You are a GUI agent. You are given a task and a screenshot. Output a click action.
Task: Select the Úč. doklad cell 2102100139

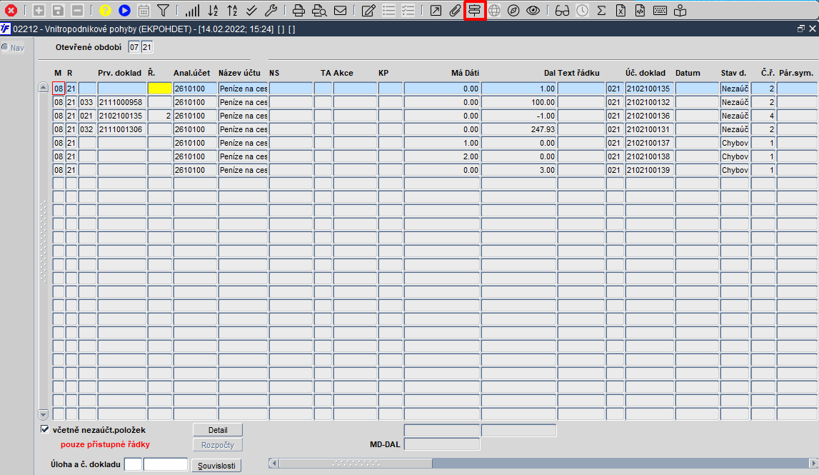[649, 170]
